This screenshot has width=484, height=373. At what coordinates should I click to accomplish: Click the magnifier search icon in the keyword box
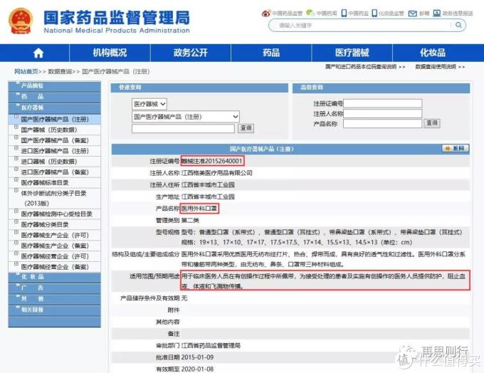tap(458, 25)
